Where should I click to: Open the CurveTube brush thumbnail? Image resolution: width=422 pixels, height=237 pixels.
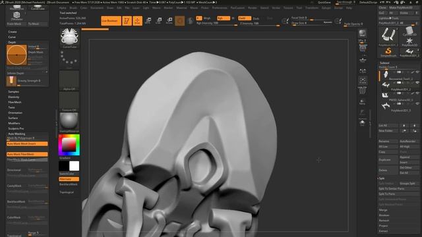pyautogui.click(x=69, y=38)
